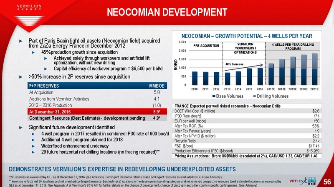Click the double-asterisk Inventory footnote
The width and height of the screenshot is (334, 187).
[145, 183]
